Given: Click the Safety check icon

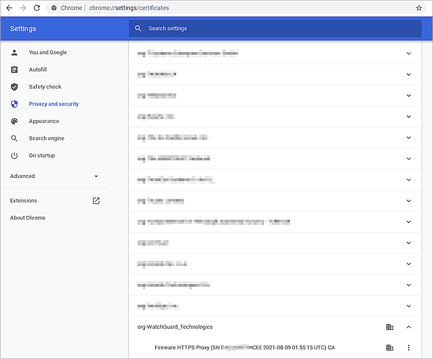Looking at the screenshot, I should pyautogui.click(x=15, y=87).
